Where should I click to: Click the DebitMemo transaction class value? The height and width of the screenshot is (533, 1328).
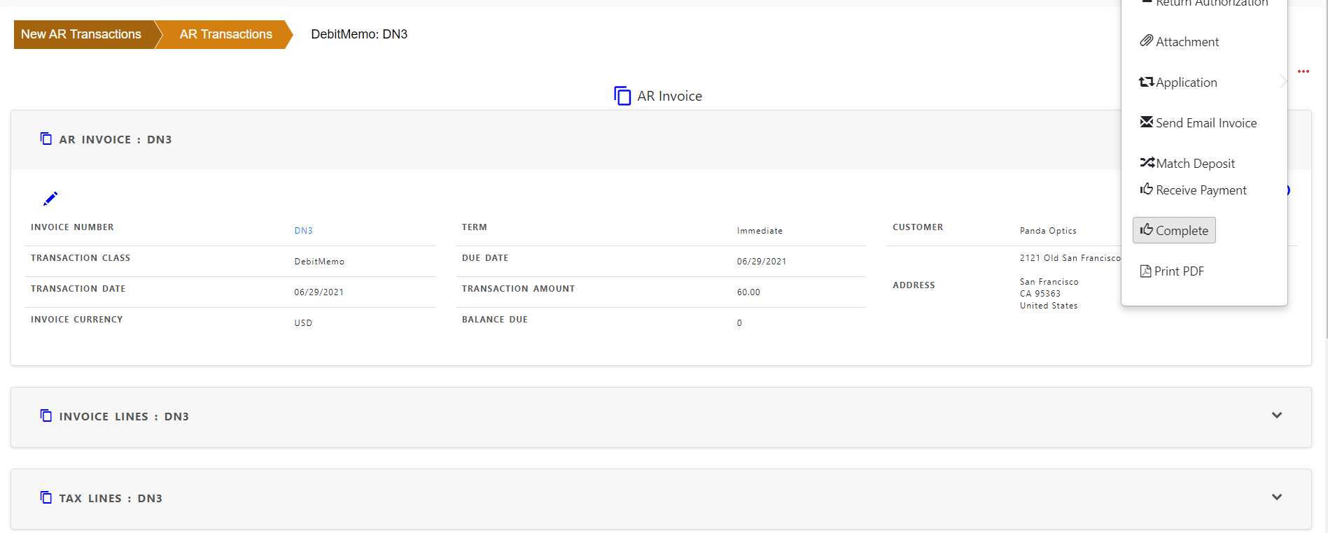319,262
